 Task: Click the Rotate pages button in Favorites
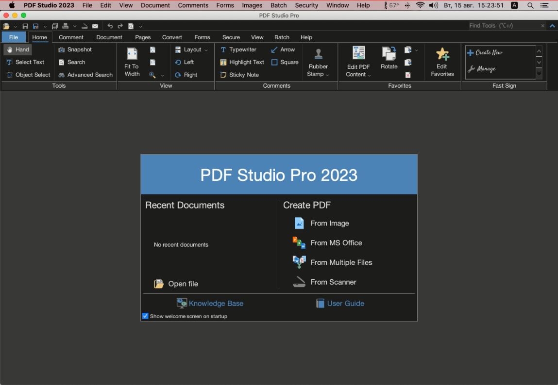[x=389, y=58]
